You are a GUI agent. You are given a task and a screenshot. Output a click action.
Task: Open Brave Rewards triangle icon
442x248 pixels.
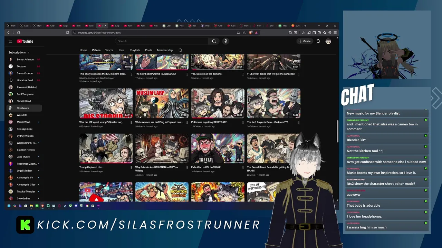[x=256, y=33]
